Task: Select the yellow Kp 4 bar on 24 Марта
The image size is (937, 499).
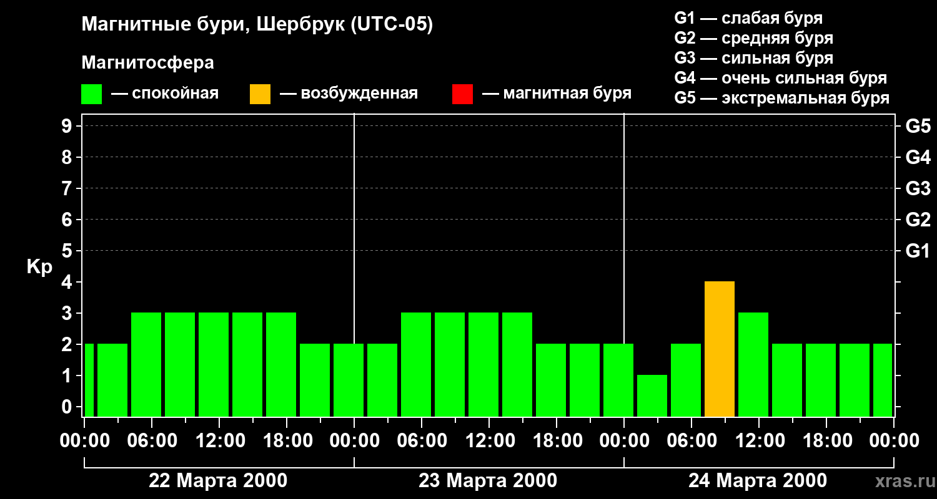Action: 720,349
